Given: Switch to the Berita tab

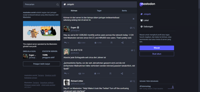Looking at the screenshot, I should pyautogui.click(x=124, y=11).
